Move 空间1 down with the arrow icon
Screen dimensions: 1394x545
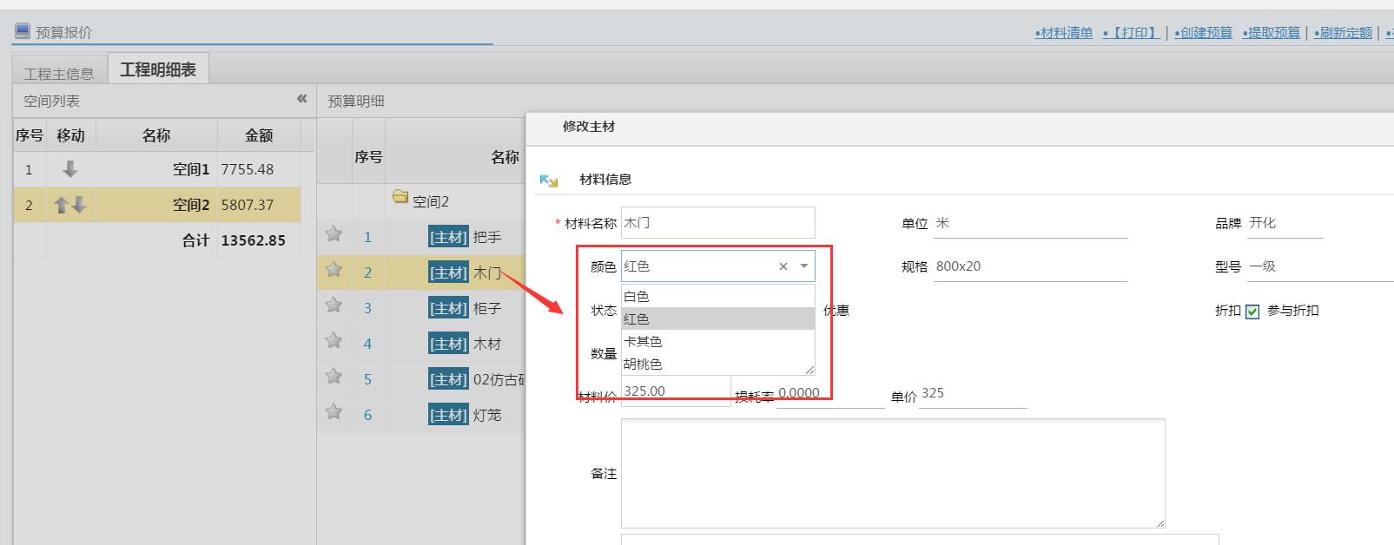[x=70, y=169]
